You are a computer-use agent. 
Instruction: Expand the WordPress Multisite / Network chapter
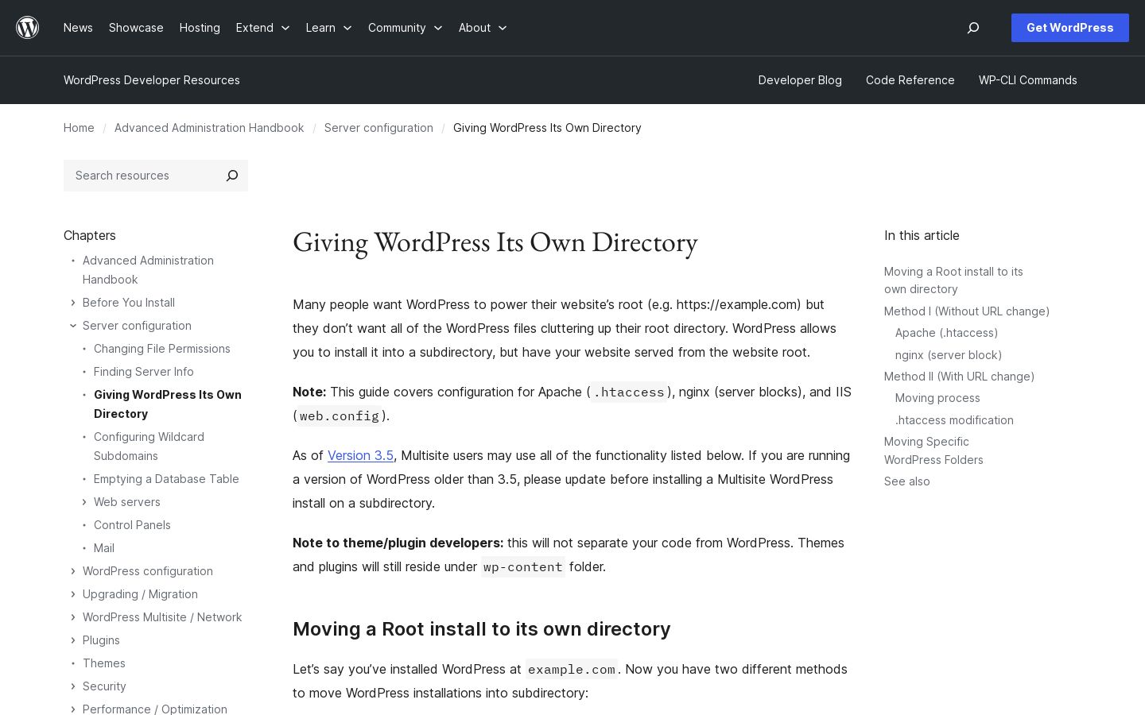click(73, 617)
